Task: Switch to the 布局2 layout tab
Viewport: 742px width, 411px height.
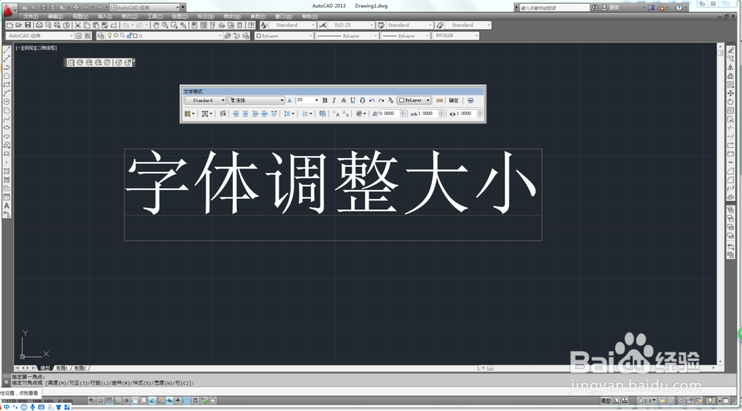Action: coord(80,368)
